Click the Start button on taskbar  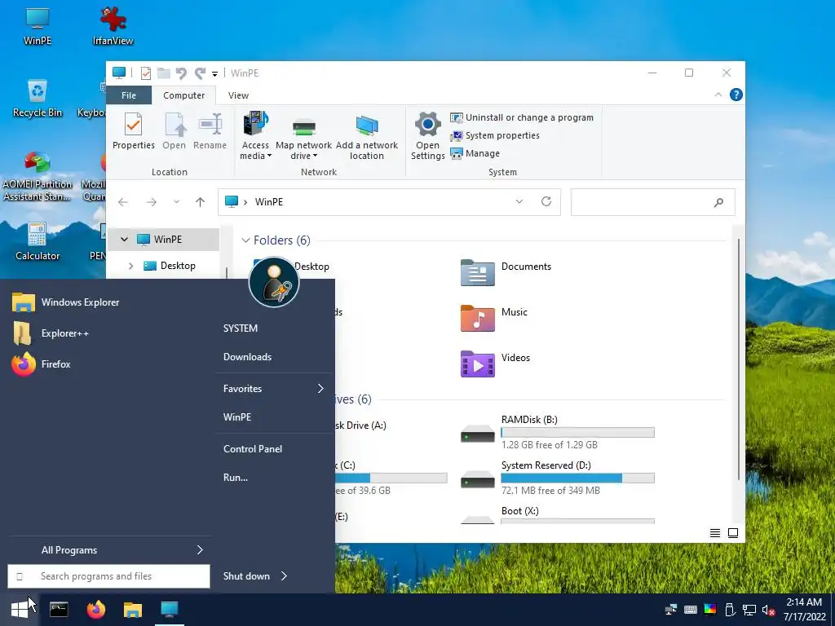click(x=20, y=610)
